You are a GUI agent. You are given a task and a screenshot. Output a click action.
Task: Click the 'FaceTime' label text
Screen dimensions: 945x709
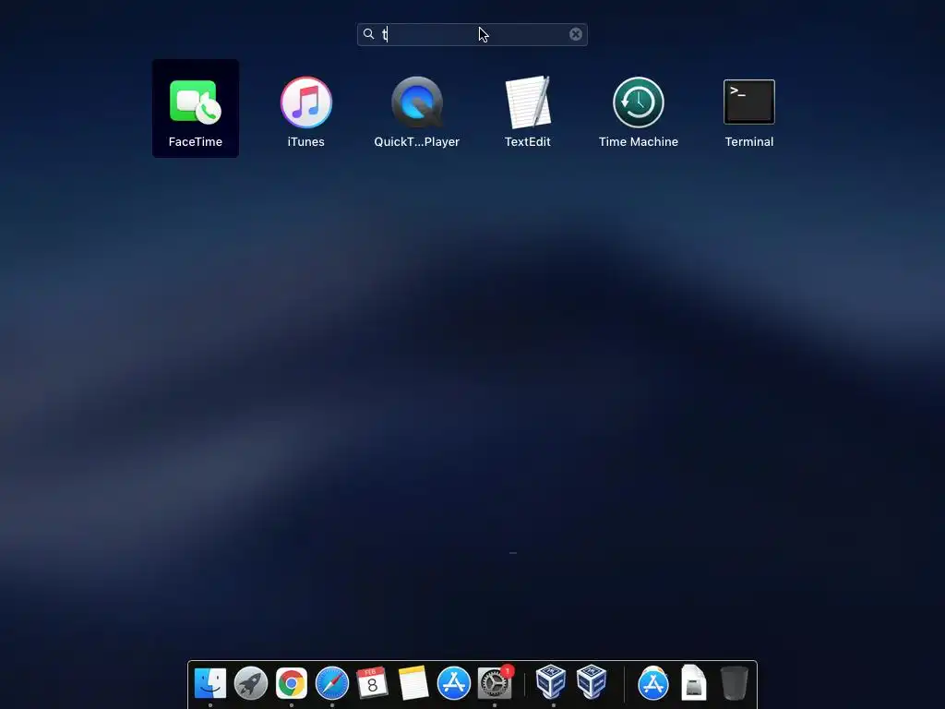pyautogui.click(x=196, y=141)
